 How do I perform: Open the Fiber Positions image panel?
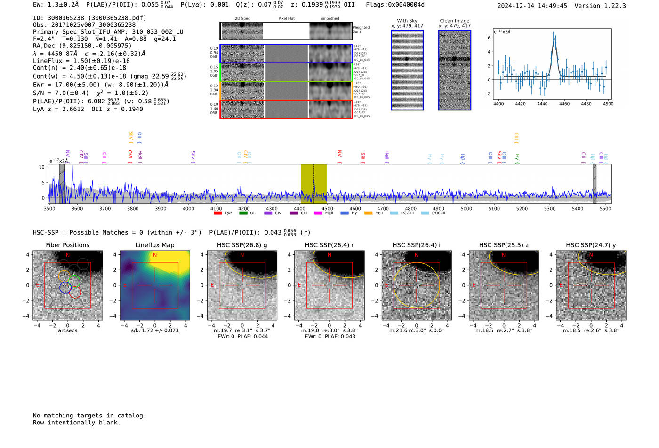point(68,285)
